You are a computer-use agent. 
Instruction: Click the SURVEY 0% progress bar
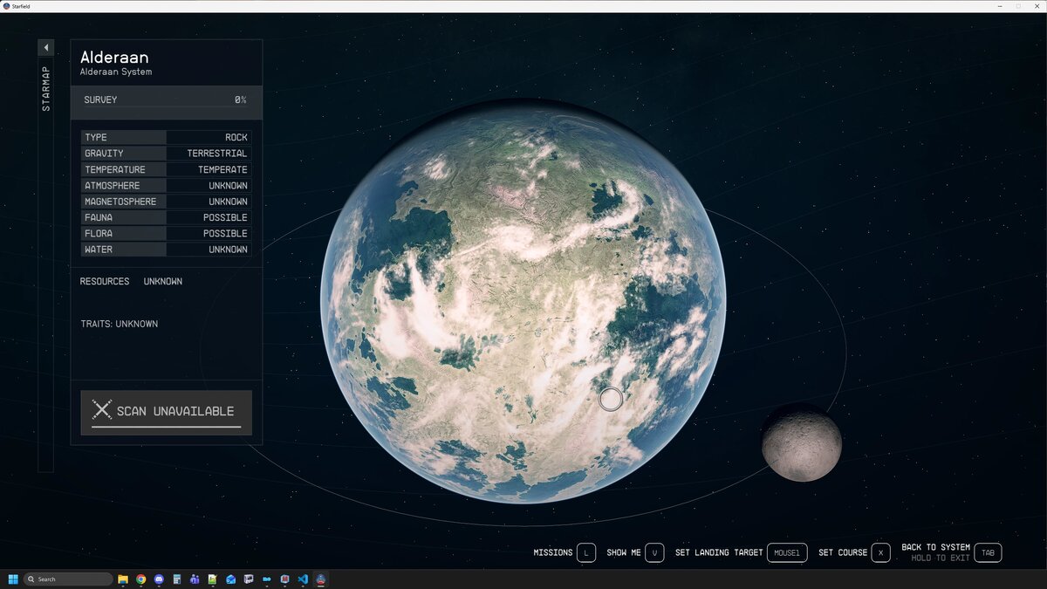coord(167,100)
